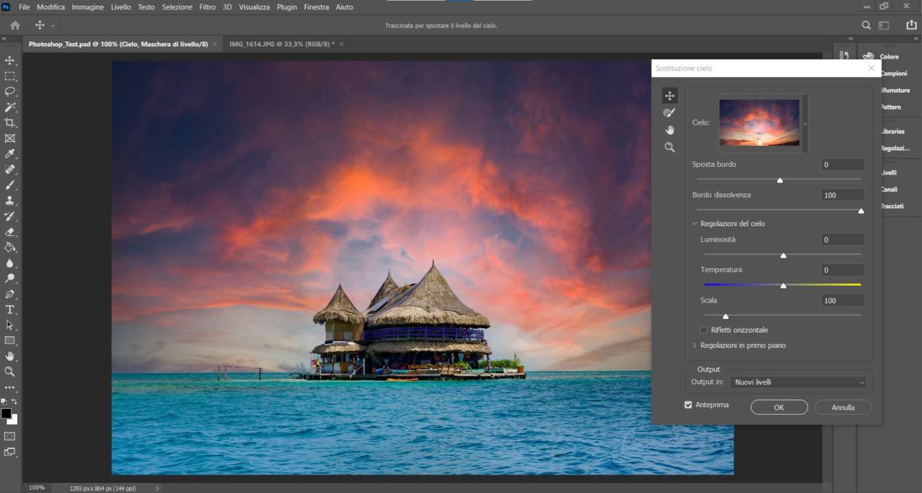
Task: Expand Regolazioni in primo piano section
Action: pos(695,345)
